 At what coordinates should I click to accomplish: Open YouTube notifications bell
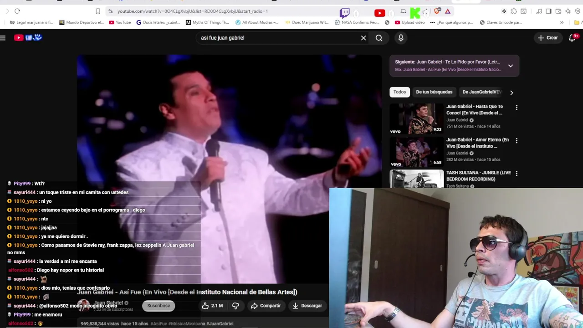coord(573,38)
